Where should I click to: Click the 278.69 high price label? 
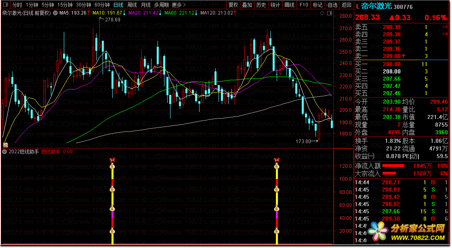pos(113,20)
